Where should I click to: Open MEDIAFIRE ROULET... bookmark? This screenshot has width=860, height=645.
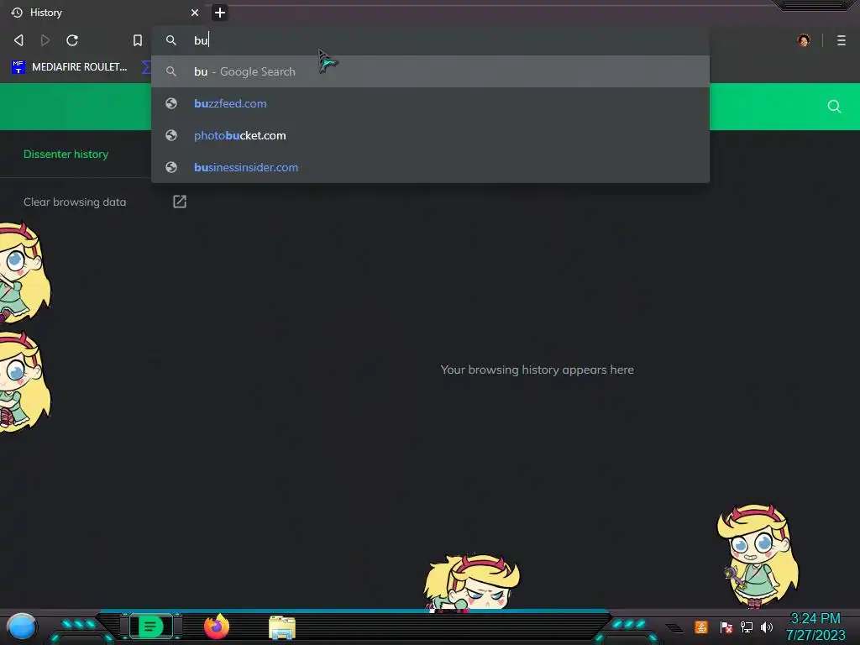pyautogui.click(x=70, y=67)
